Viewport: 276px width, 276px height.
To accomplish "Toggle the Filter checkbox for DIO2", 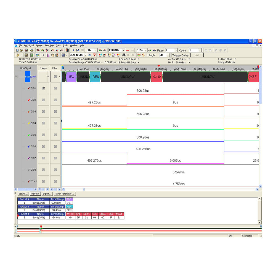I will [55, 100].
